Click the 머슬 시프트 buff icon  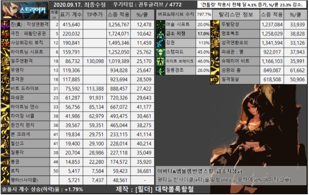161,25
